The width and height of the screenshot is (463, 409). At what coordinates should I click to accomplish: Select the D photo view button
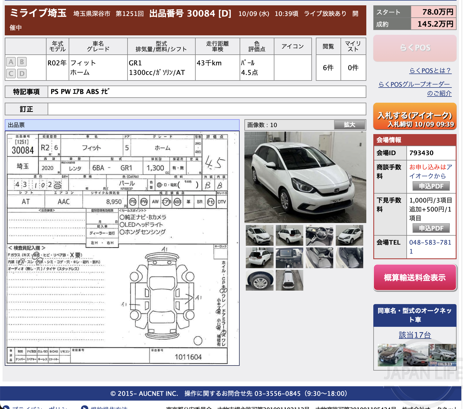[x=21, y=74]
